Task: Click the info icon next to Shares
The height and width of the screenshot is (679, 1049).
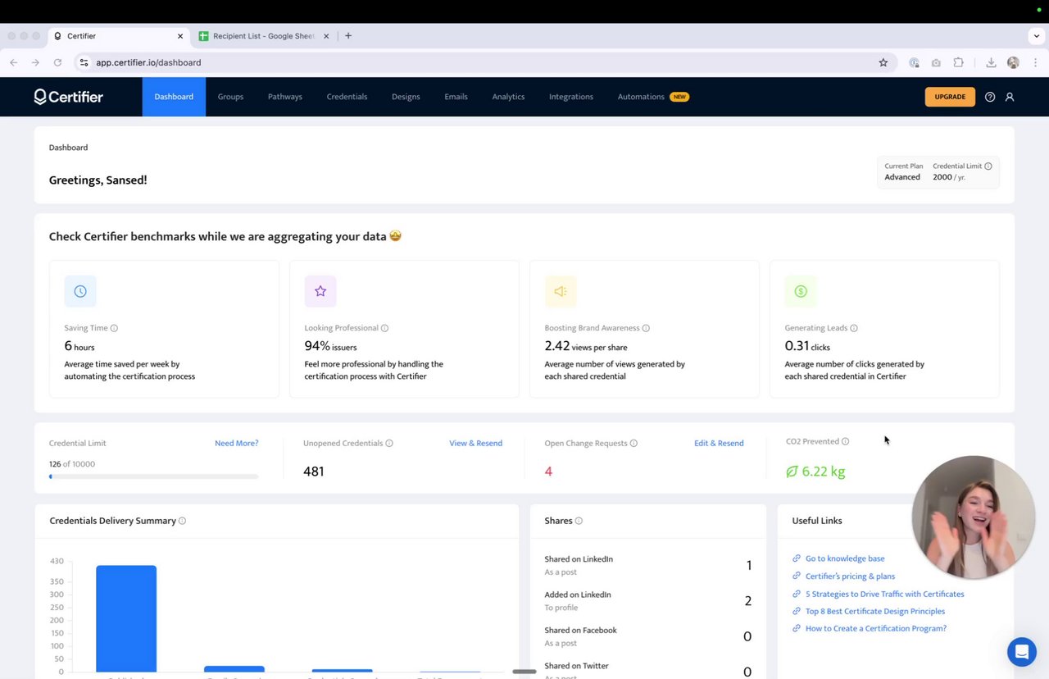Action: (579, 521)
